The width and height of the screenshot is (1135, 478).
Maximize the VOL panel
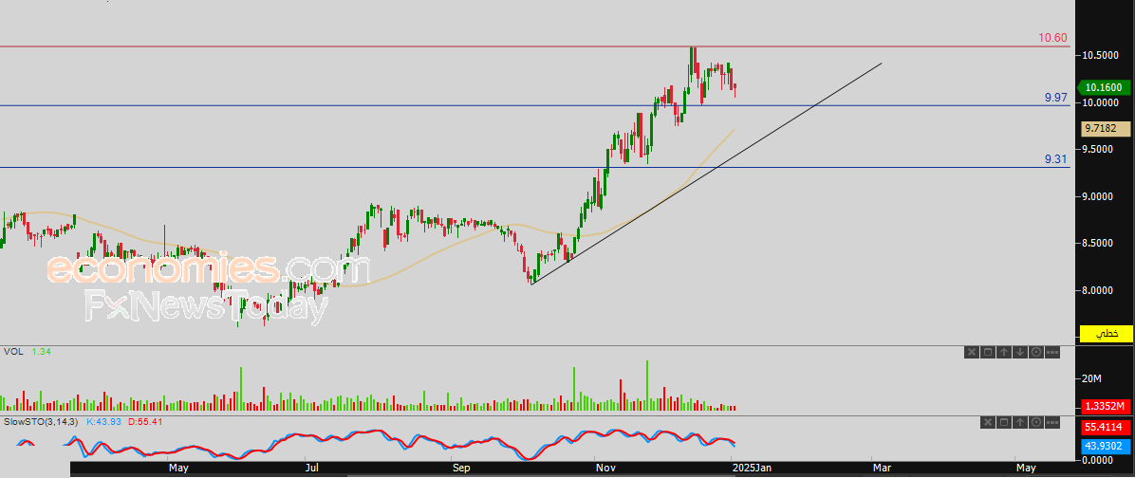click(x=987, y=353)
